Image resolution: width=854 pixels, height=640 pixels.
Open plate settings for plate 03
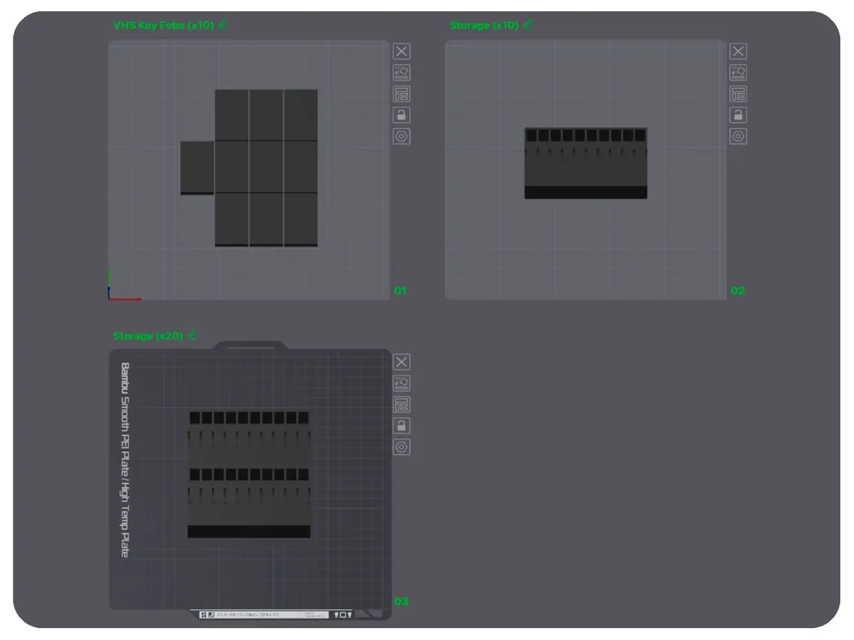click(x=401, y=447)
